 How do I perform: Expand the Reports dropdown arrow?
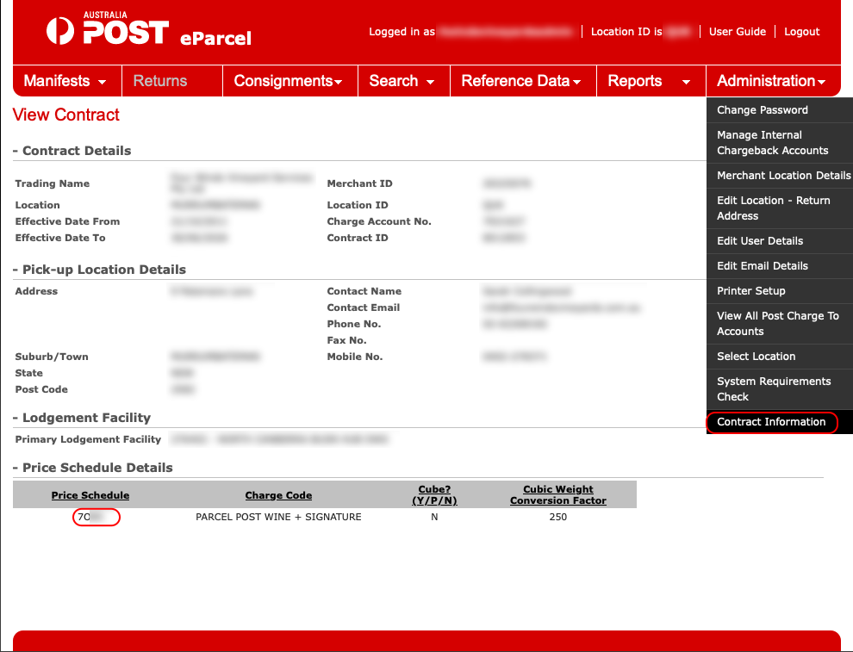[x=686, y=82]
